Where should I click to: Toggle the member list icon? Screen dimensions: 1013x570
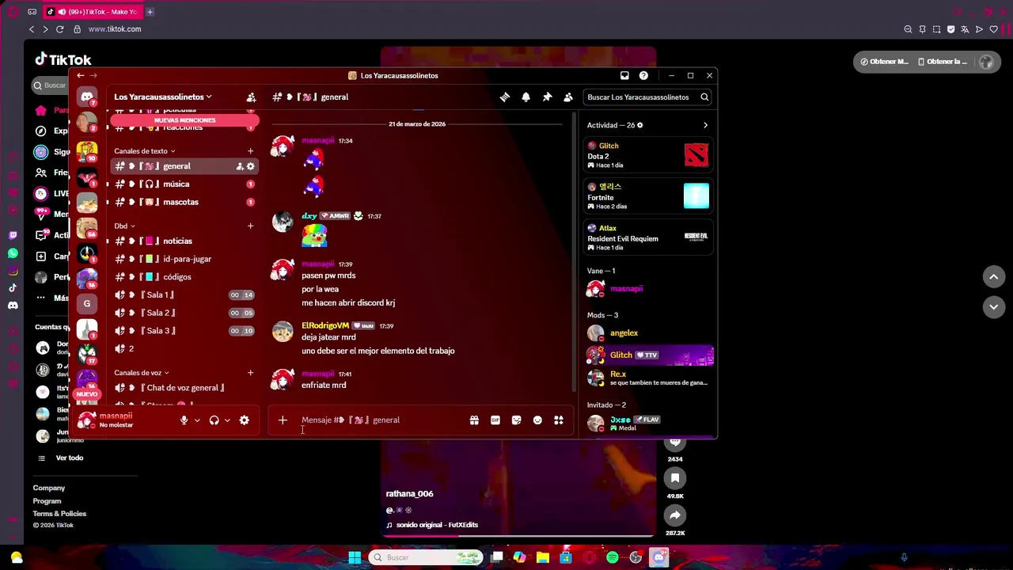[568, 97]
